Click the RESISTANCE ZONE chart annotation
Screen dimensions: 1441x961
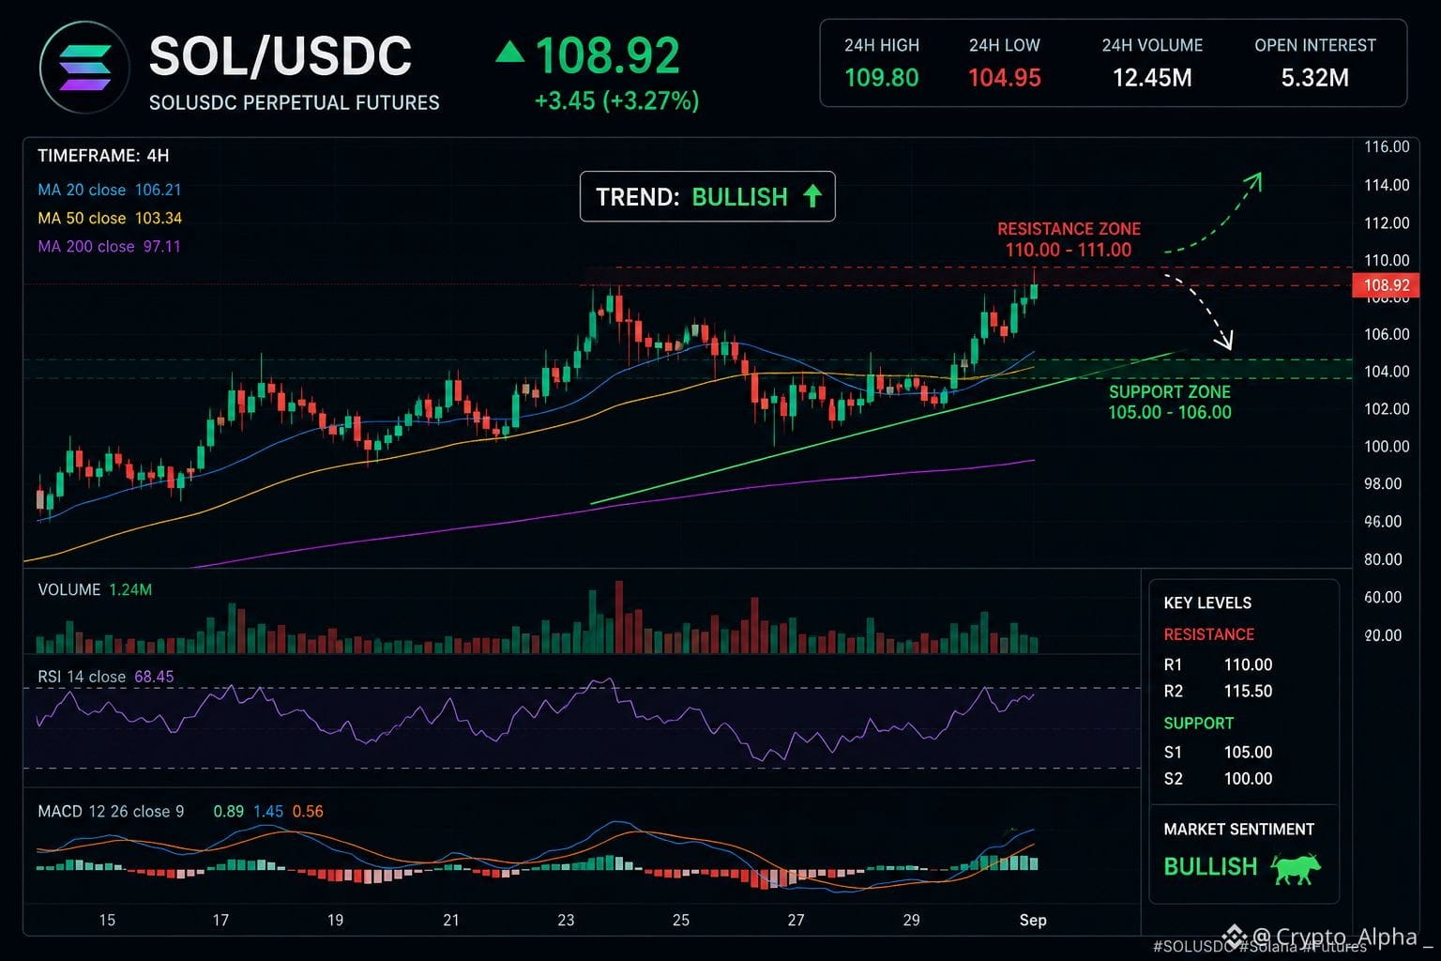(x=1069, y=239)
